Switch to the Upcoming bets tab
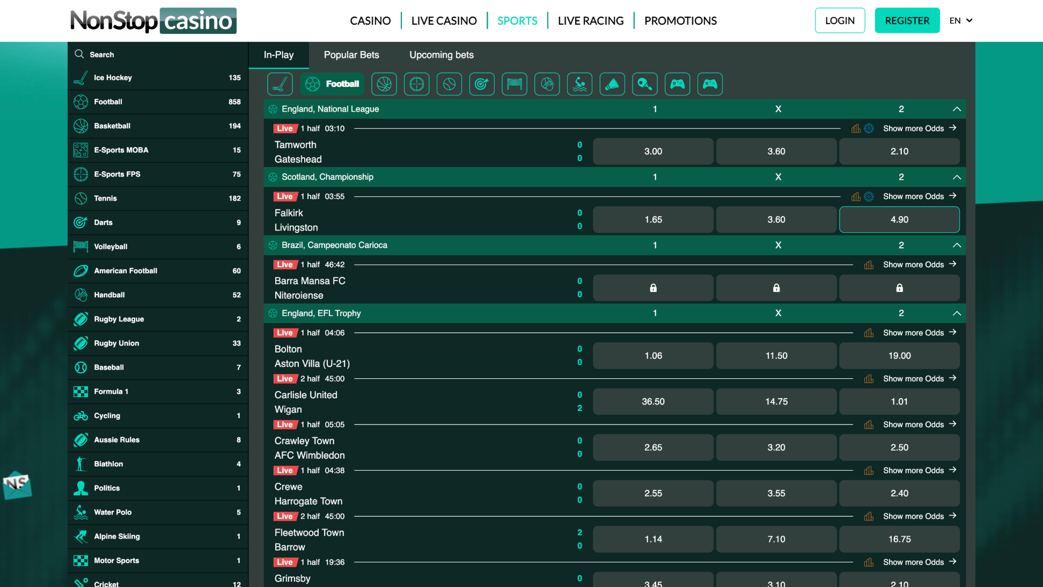 click(x=441, y=55)
